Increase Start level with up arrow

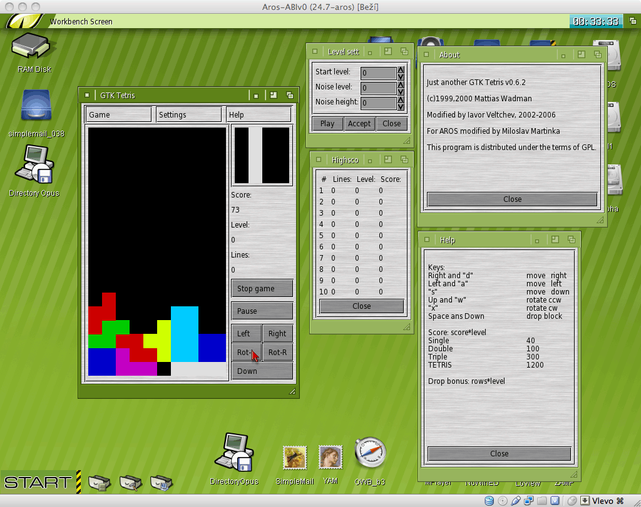click(401, 70)
